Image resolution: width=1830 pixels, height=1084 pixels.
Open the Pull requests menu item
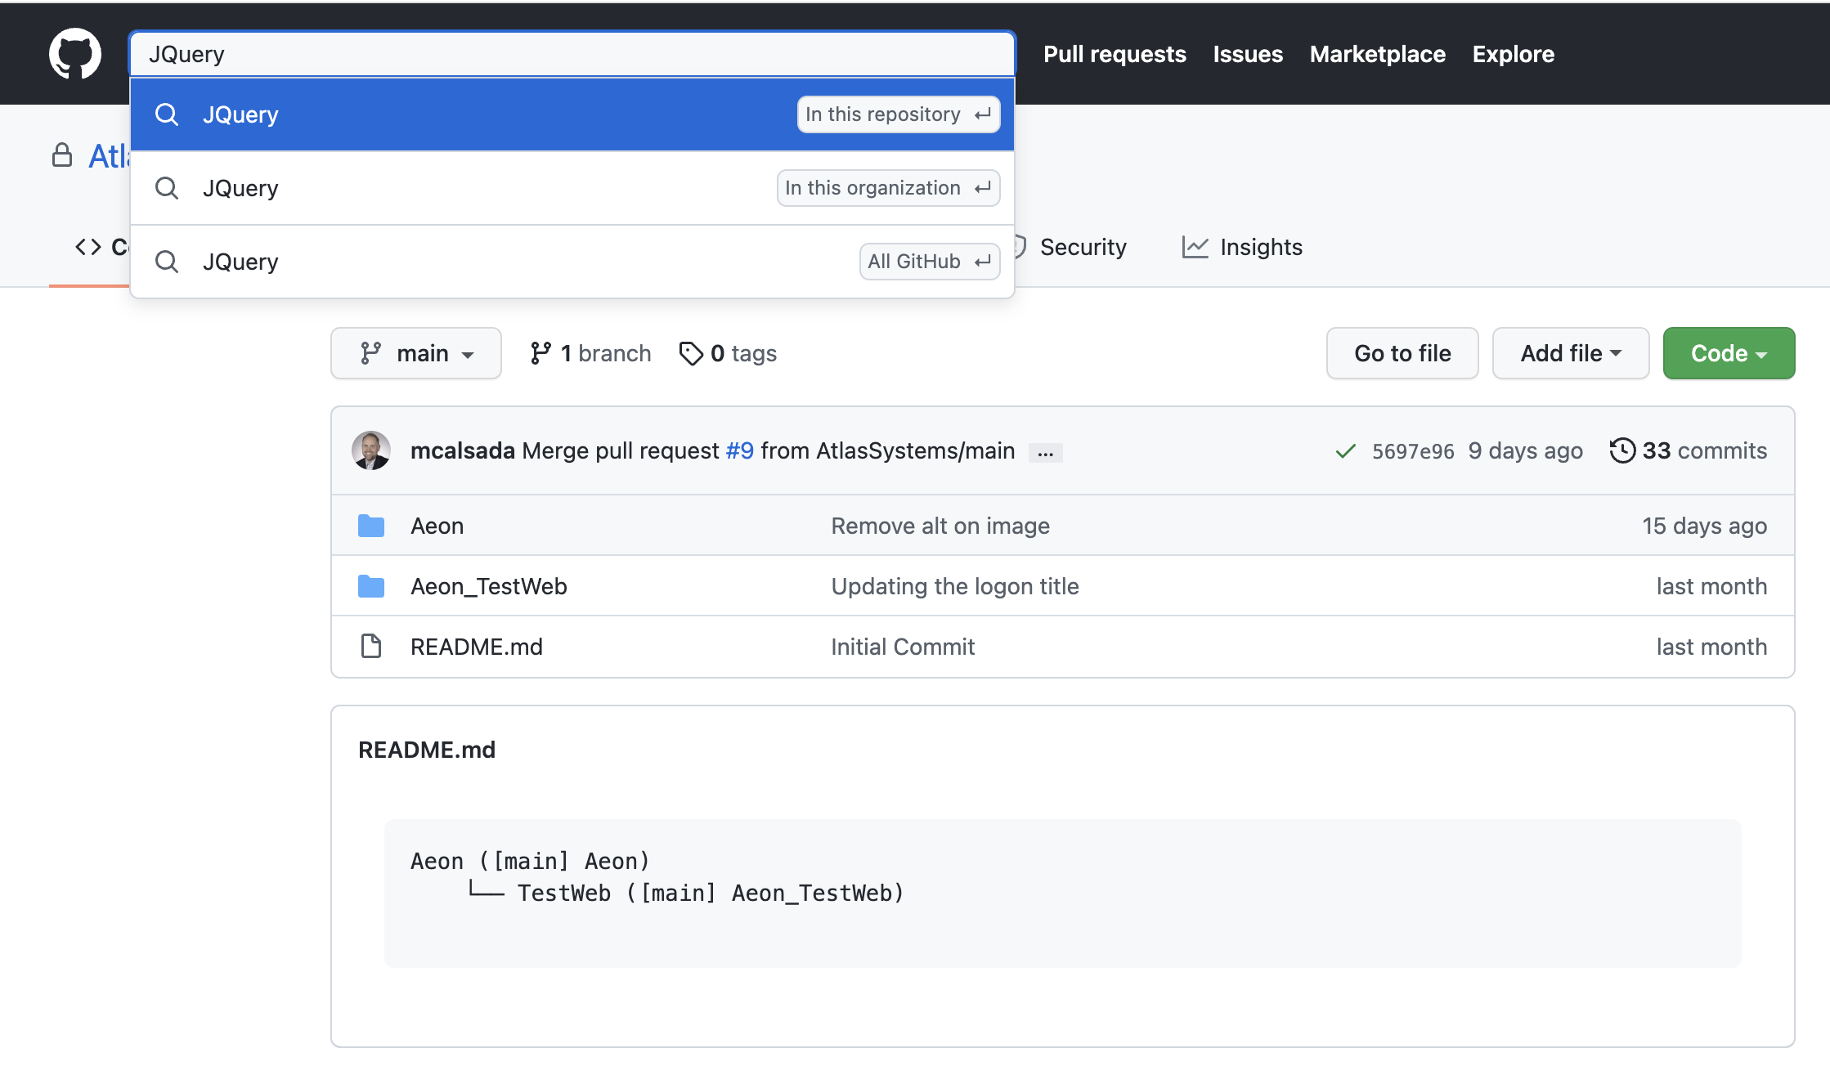[1115, 54]
